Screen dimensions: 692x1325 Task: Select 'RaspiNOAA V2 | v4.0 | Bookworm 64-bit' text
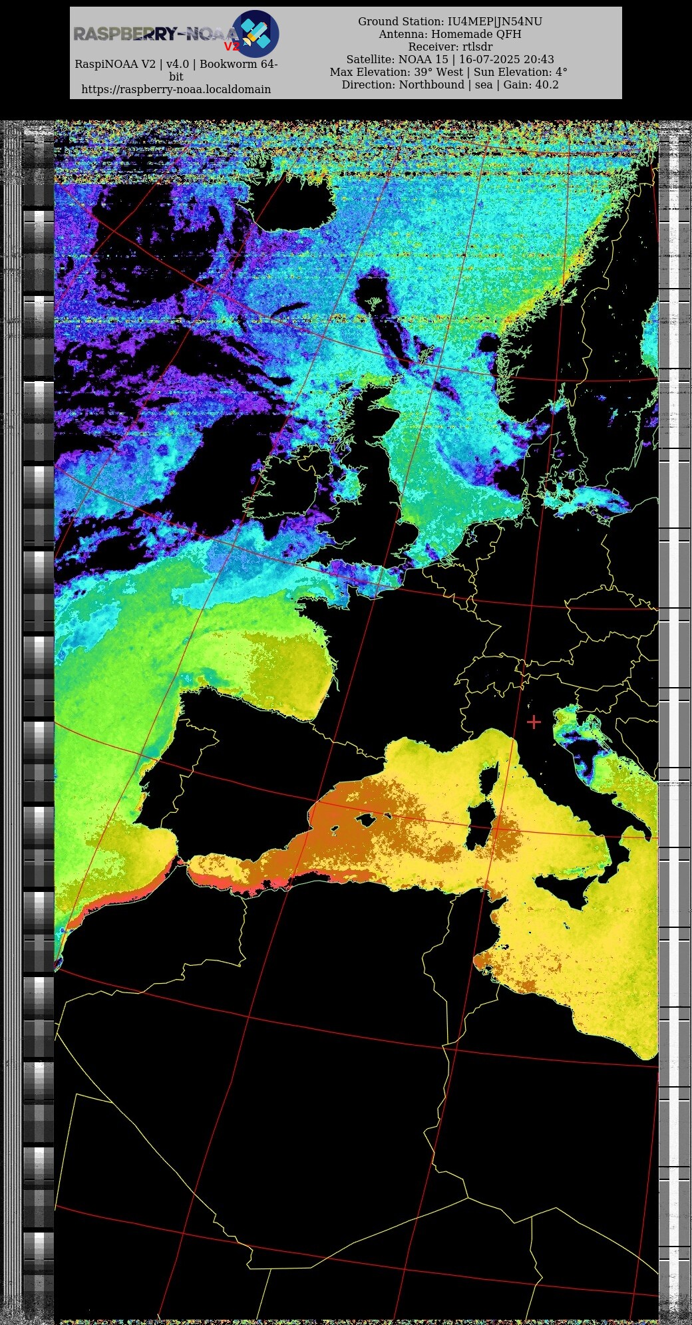[x=176, y=70]
